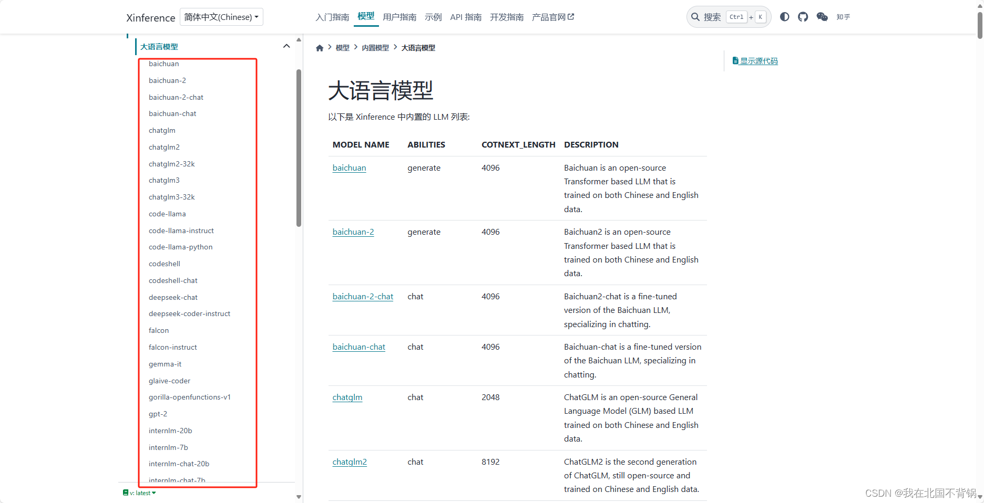Image resolution: width=984 pixels, height=503 pixels.
Task: Click the page vertical scrollbar thumb
Action: point(980,25)
